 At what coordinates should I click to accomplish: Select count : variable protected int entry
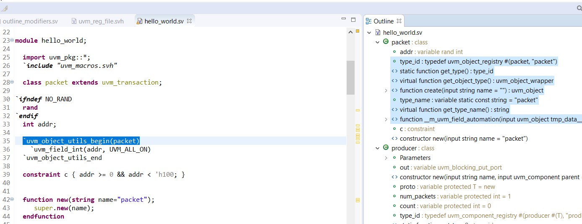tap(445, 206)
